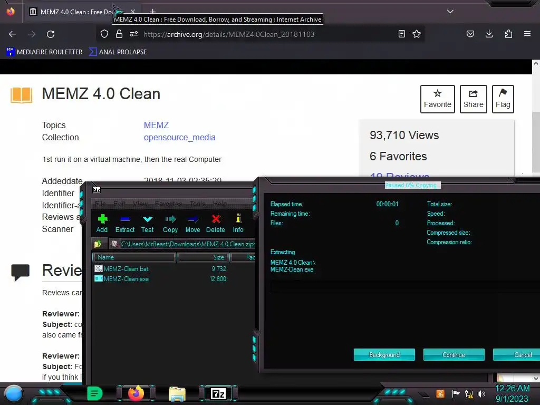540x405 pixels.
Task: Open the network warning tray icon
Action: pos(469,393)
